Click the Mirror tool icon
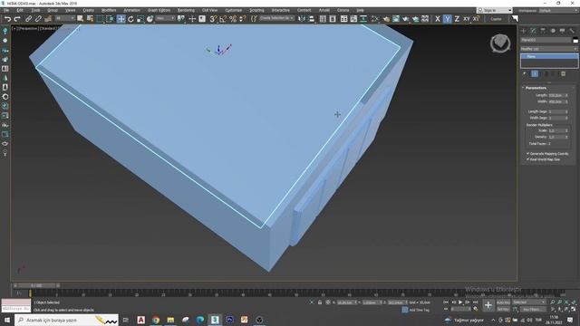Screen dimensions: 580x326 (302, 19)
